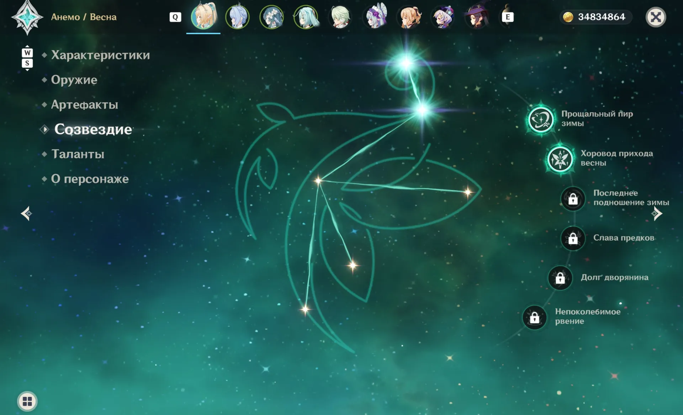
Task: Open the Прощальный пир зимы constellation icon
Action: point(541,119)
